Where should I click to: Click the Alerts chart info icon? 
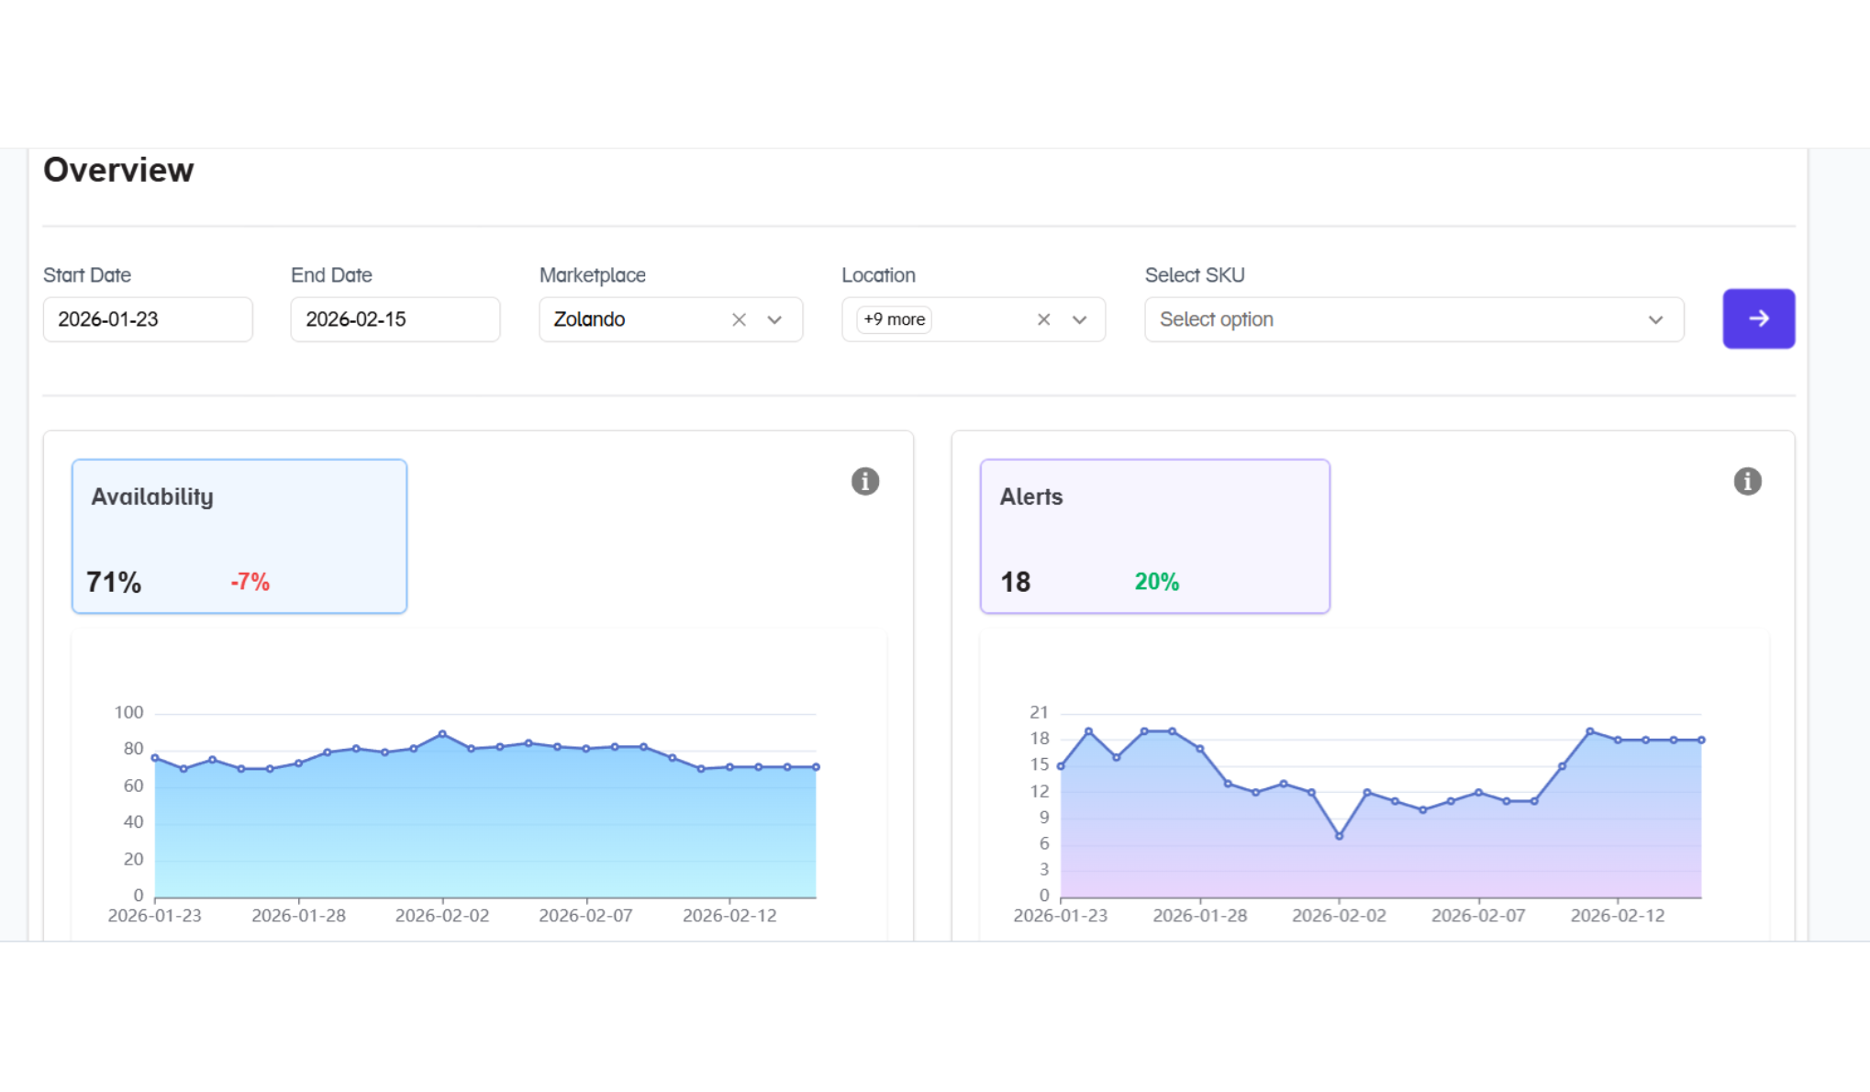click(1747, 481)
